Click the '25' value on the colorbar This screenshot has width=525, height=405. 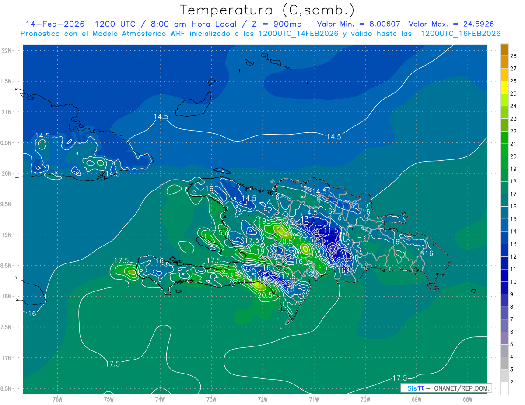pyautogui.click(x=514, y=93)
